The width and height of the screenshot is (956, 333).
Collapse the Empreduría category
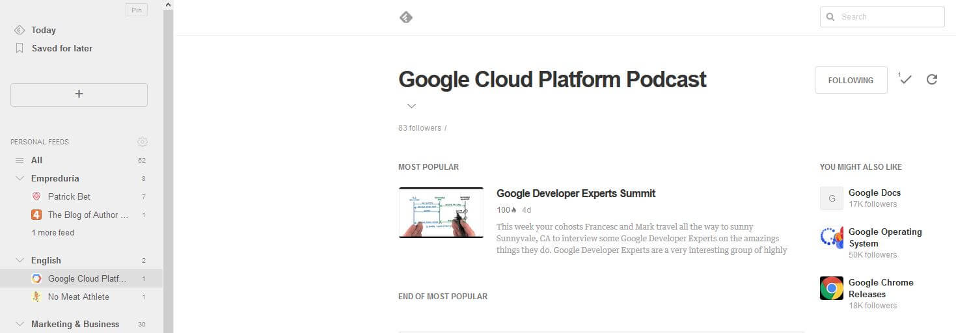pos(20,178)
